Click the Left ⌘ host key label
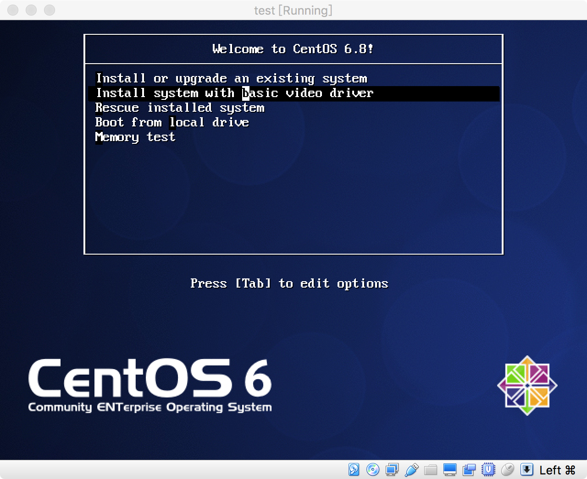Image resolution: width=587 pixels, height=479 pixels. pyautogui.click(x=557, y=470)
